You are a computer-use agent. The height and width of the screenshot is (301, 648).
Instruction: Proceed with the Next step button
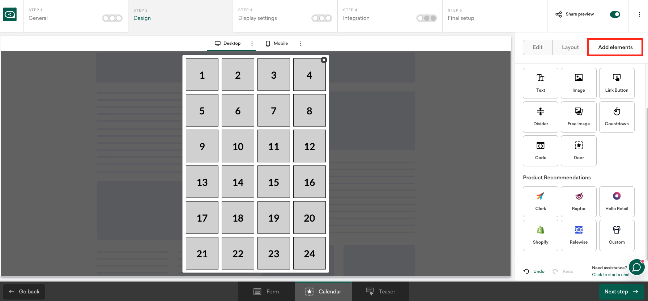pyautogui.click(x=621, y=292)
